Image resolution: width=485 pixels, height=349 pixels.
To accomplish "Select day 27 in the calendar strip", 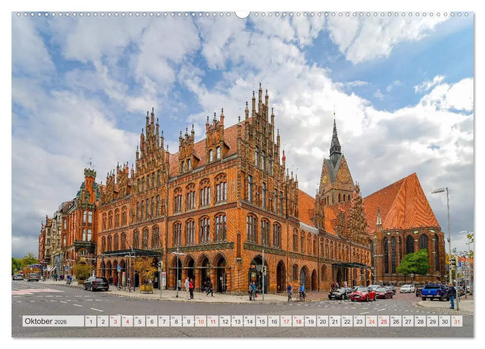I will 408,321.
